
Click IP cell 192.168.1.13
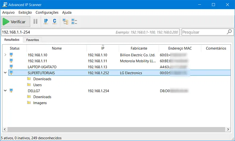(97, 67)
